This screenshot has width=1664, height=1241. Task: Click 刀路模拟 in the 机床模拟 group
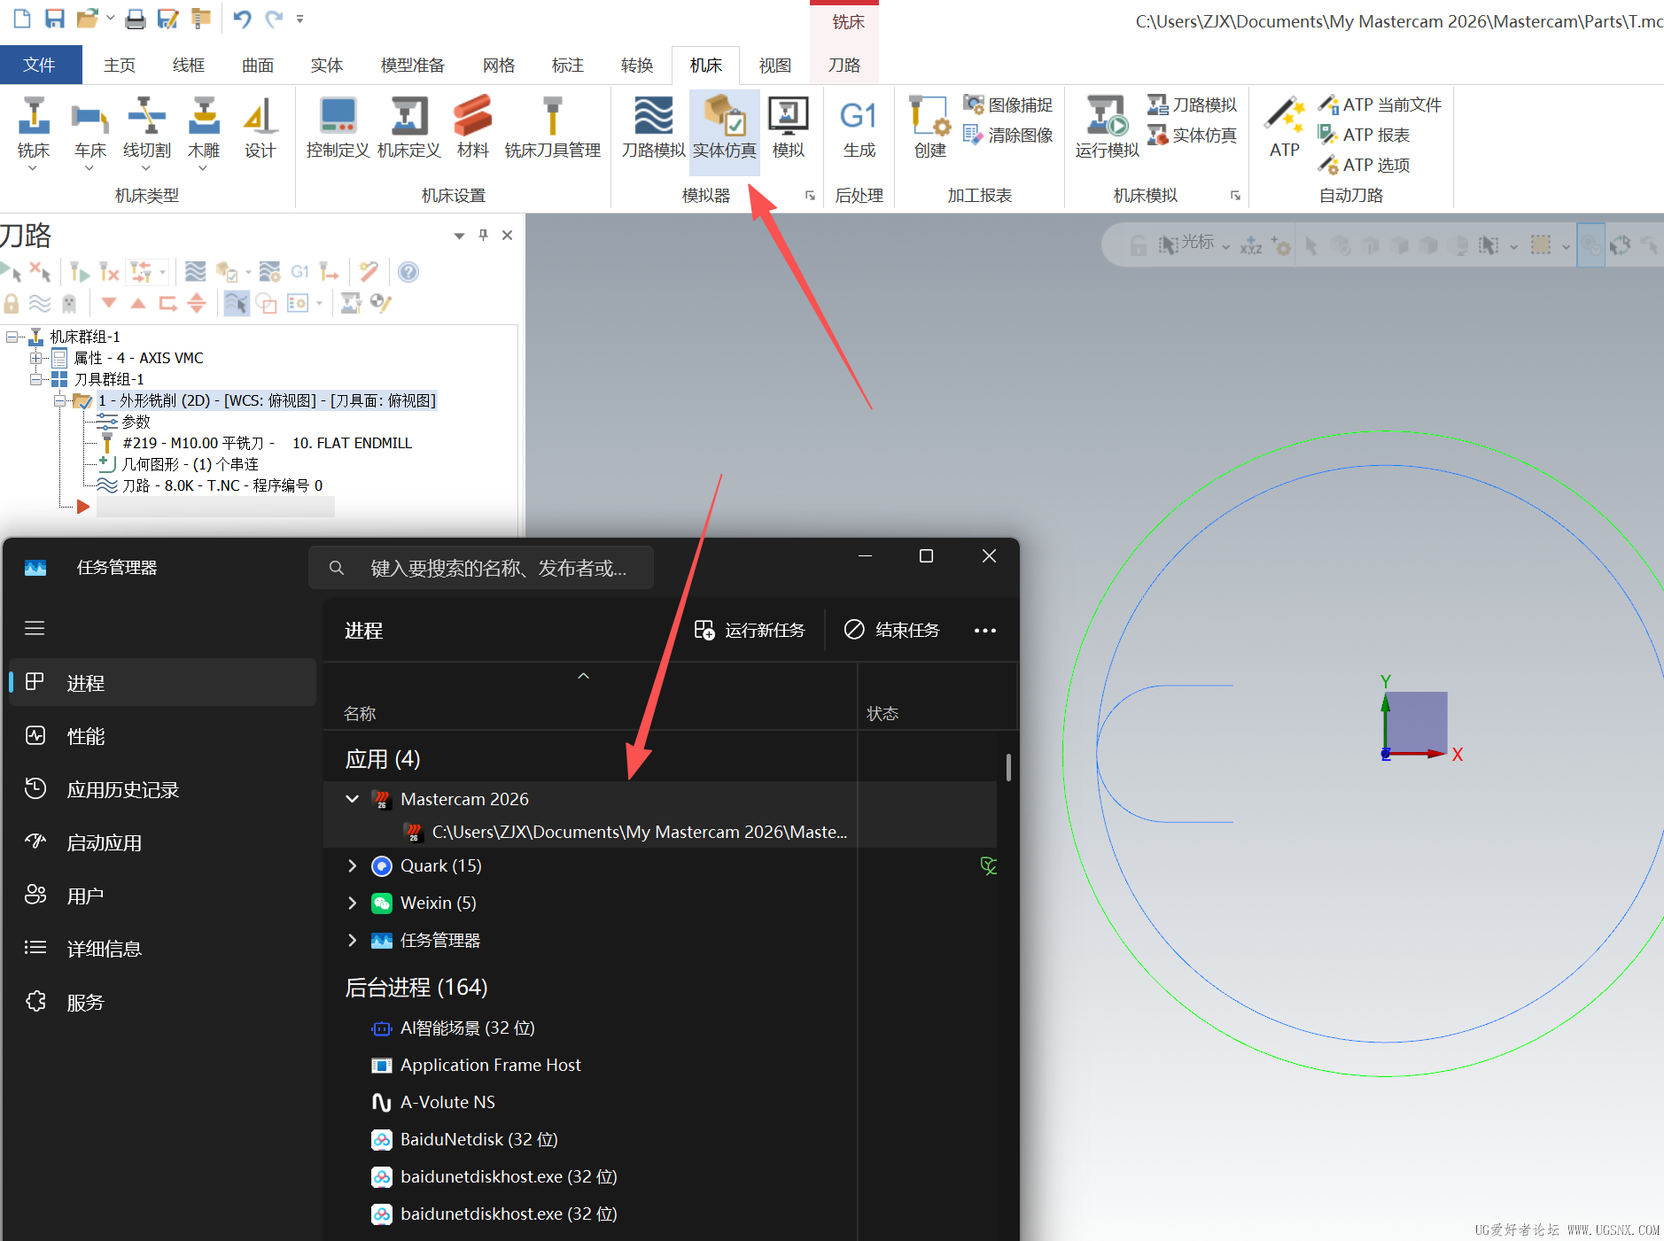(1192, 105)
